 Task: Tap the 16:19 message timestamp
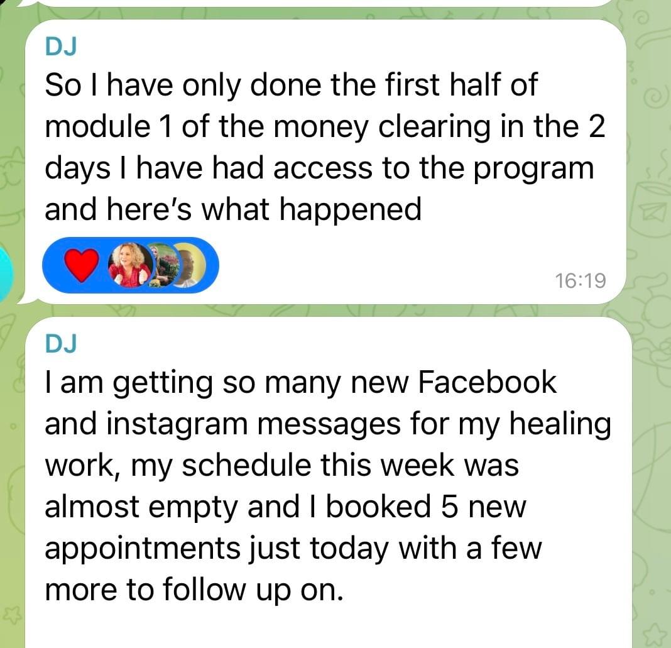point(581,281)
